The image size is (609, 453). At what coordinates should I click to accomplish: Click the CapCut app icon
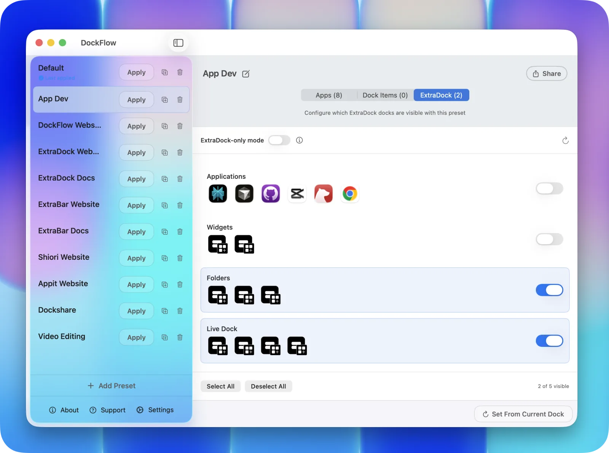coord(297,194)
